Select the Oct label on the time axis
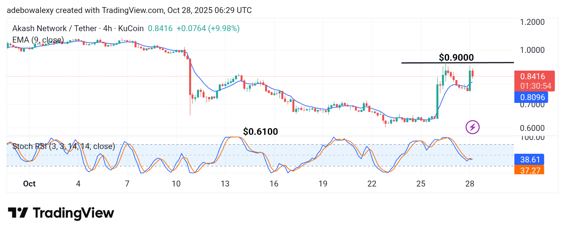Image resolution: width=565 pixels, height=233 pixels. pos(29,184)
